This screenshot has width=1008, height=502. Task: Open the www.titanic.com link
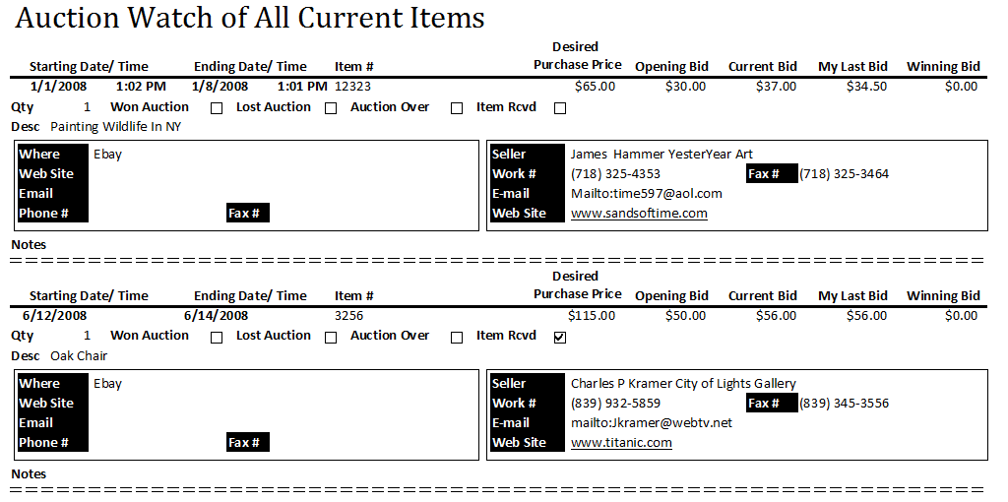pos(621,443)
